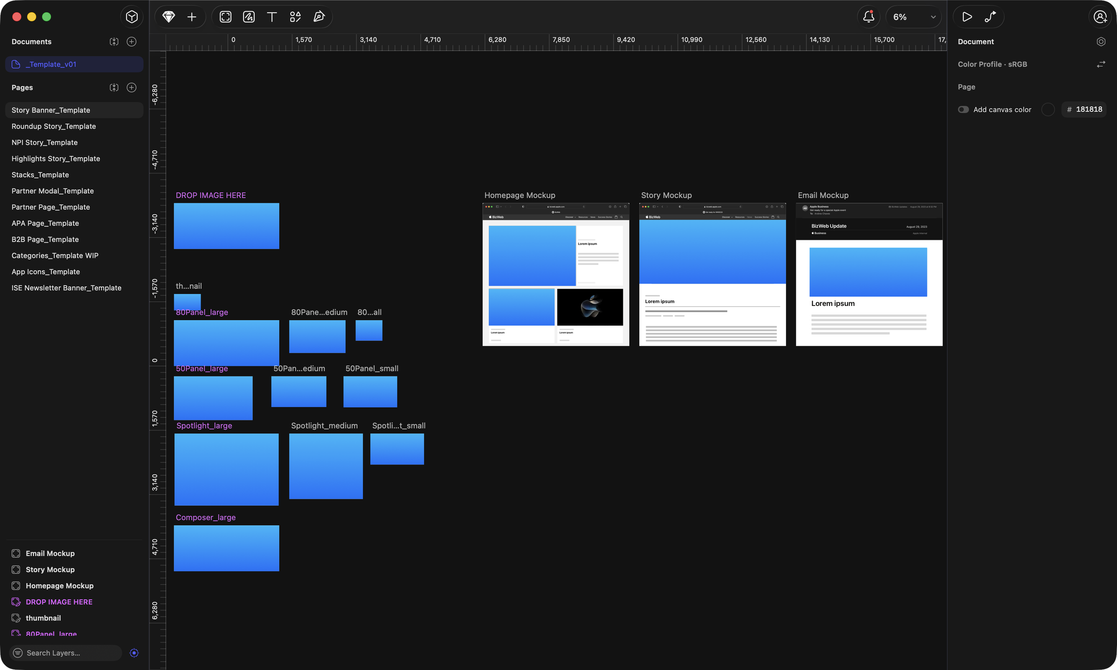
Task: Select the vector Pen tool
Action: coord(319,17)
